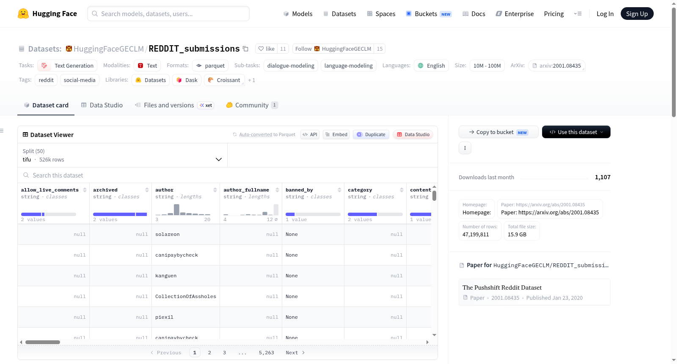This screenshot has height=364, width=677.
Task: Select the language-modeling sub-task tag
Action: [349, 66]
